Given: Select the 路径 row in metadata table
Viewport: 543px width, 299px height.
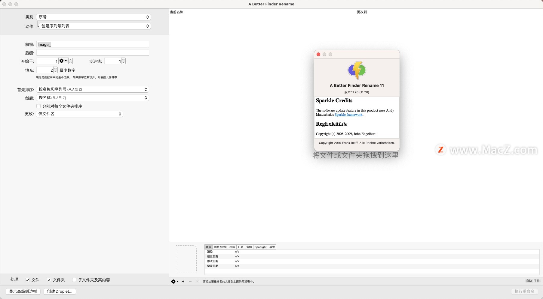Looking at the screenshot, I should click(x=372, y=252).
